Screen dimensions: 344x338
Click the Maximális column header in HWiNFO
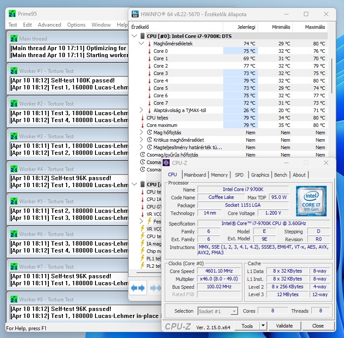click(310, 27)
